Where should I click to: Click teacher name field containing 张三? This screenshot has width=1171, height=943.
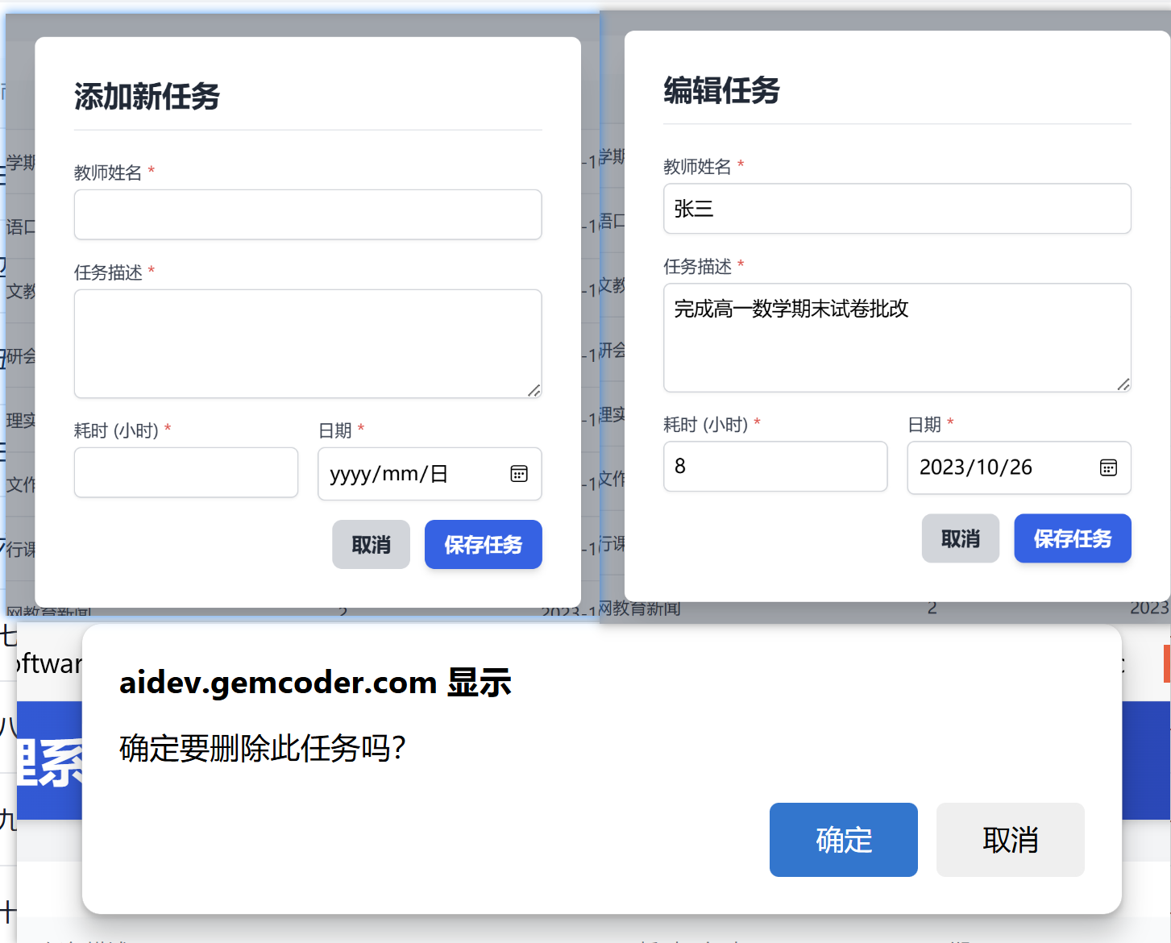[x=897, y=209]
